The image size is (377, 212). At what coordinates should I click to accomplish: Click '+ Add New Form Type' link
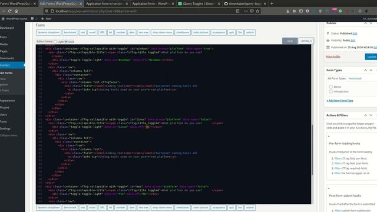point(340,101)
